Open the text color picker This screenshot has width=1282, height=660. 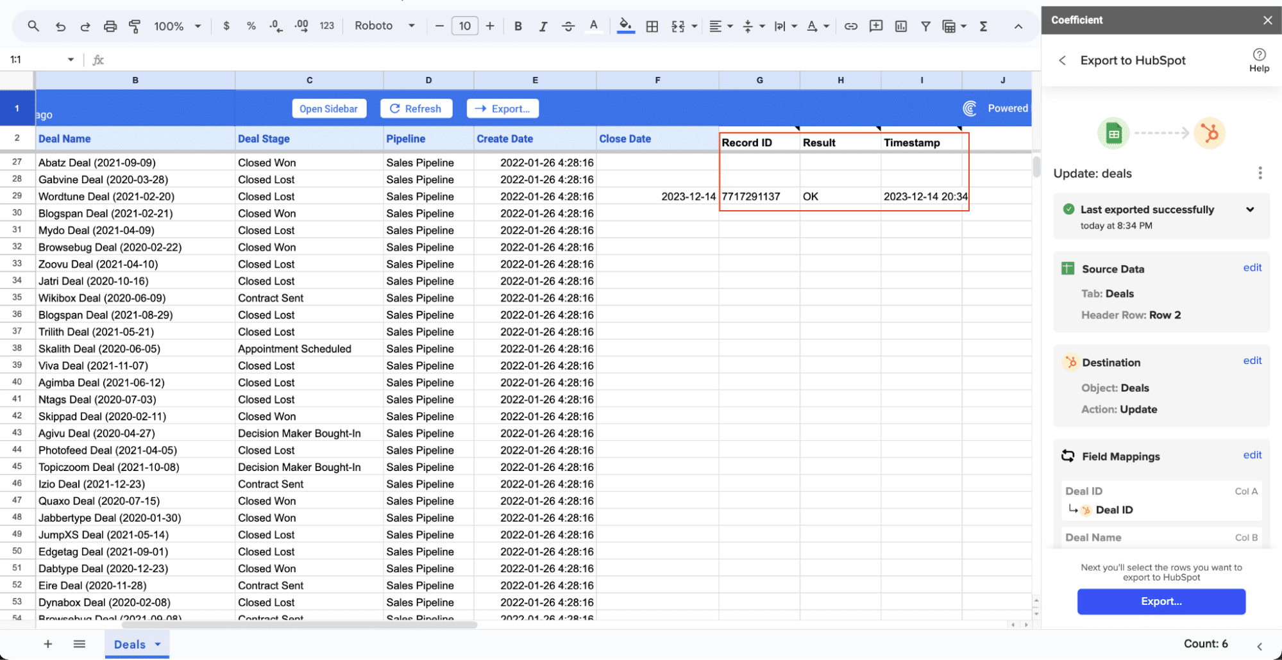(x=594, y=26)
